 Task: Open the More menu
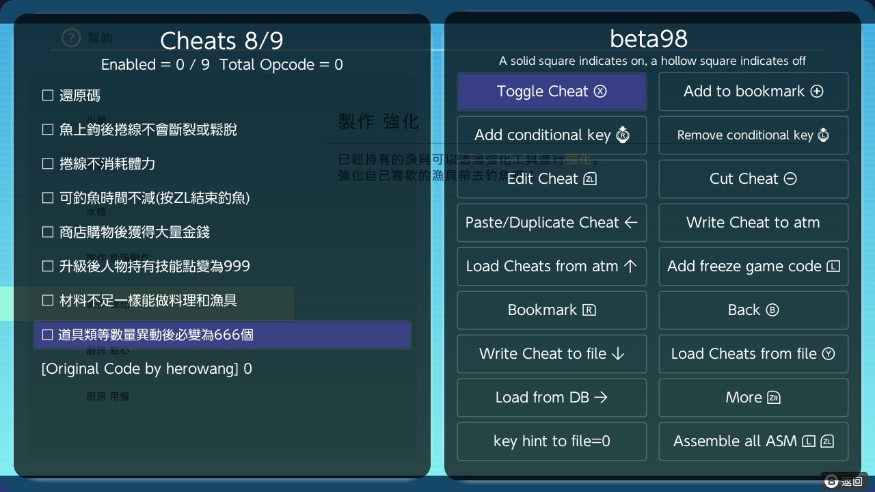coord(753,397)
